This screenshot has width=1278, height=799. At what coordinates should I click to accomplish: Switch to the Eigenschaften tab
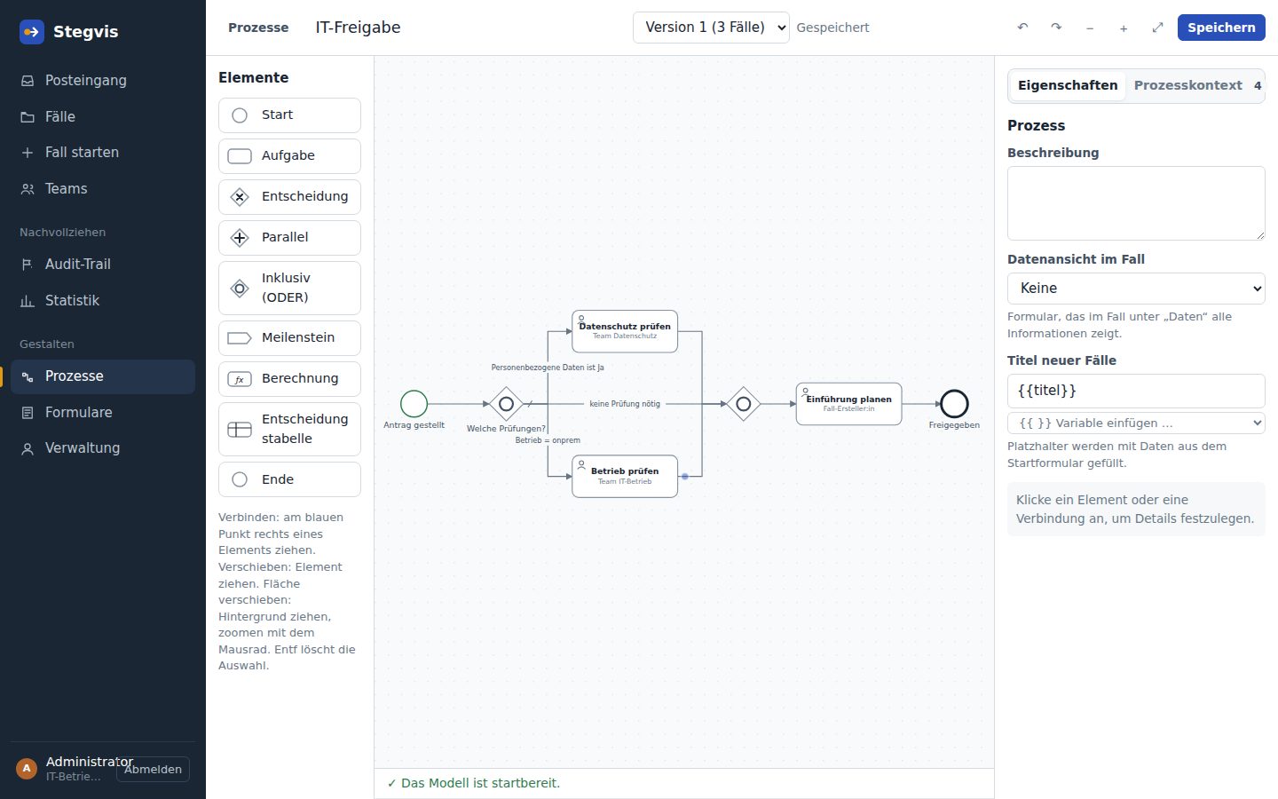1068,86
